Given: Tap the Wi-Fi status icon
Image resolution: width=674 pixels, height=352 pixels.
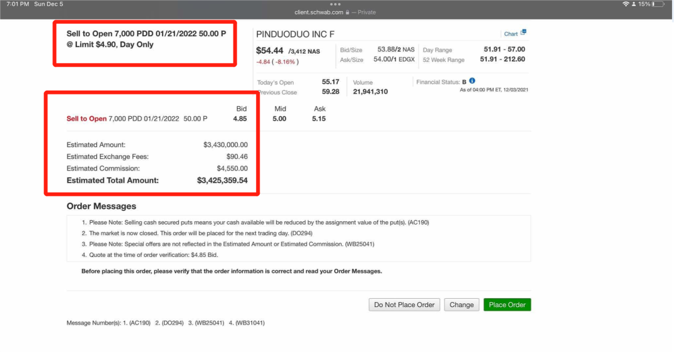Looking at the screenshot, I should [x=625, y=4].
